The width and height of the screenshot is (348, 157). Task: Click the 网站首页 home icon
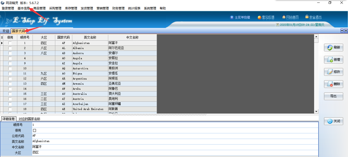tap(284, 17)
